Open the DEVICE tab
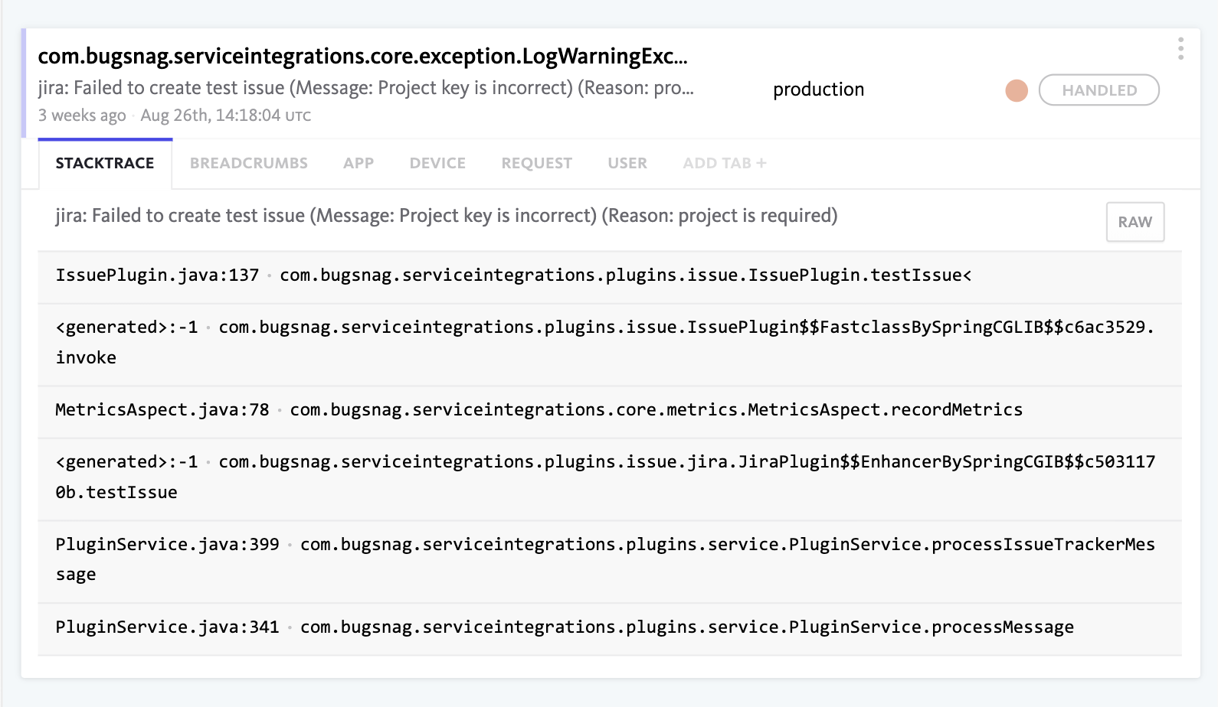The width and height of the screenshot is (1218, 707). pyautogui.click(x=437, y=163)
